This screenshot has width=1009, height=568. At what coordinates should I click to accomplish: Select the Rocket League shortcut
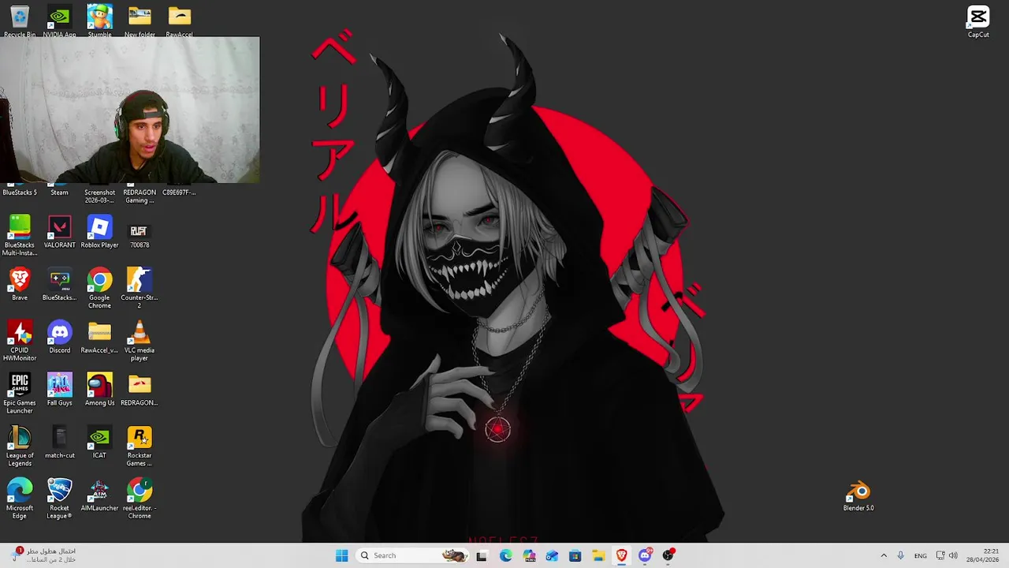[59, 499]
